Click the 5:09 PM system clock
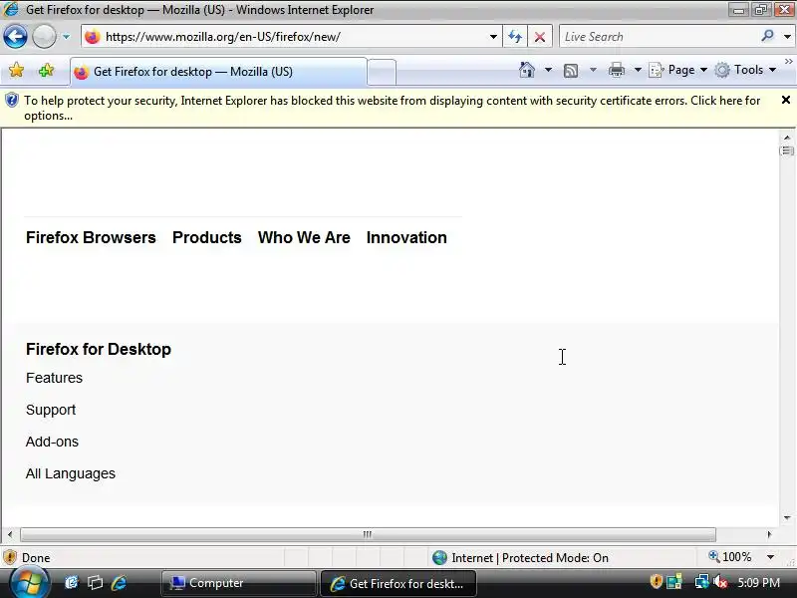 [759, 583]
